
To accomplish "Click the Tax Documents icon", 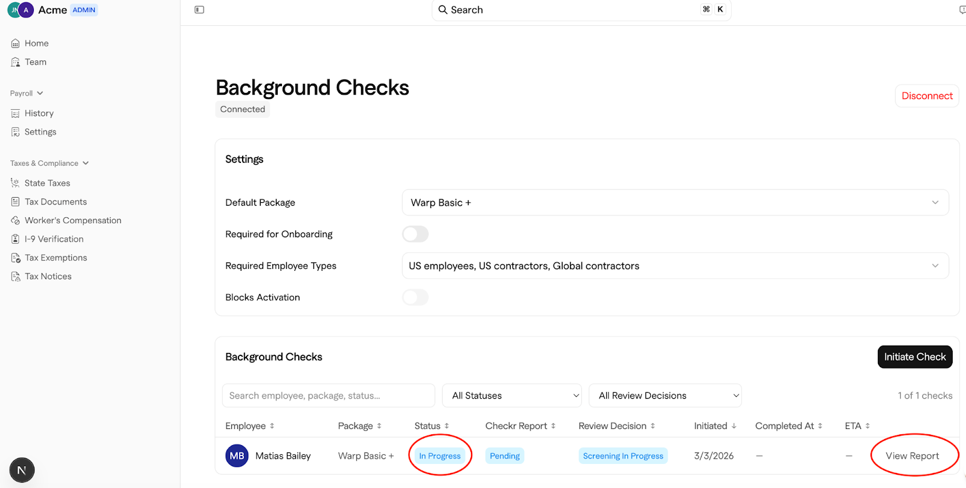I will click(x=15, y=202).
